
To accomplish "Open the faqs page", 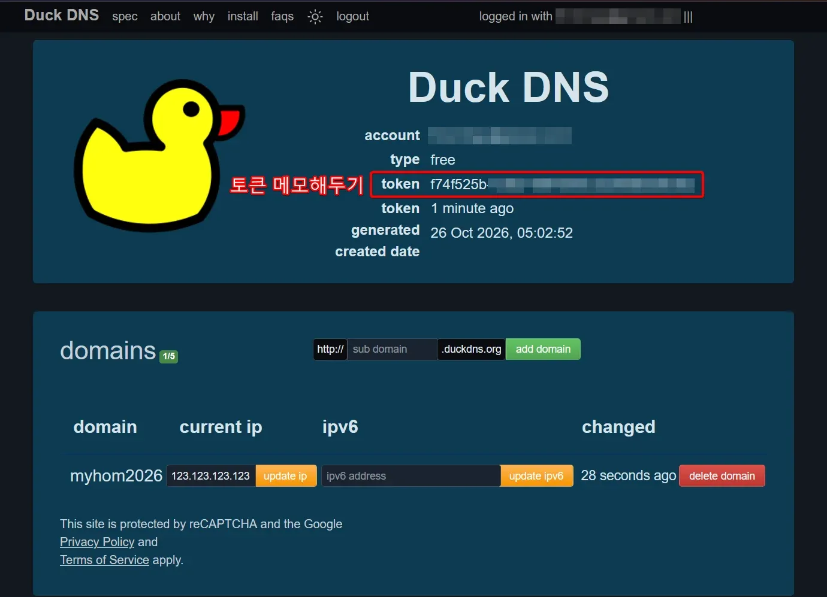I will (282, 17).
